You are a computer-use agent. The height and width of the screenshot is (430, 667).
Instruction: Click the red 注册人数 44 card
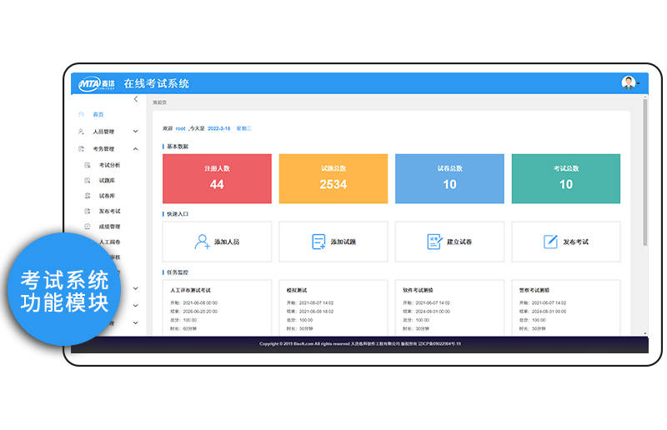[217, 178]
